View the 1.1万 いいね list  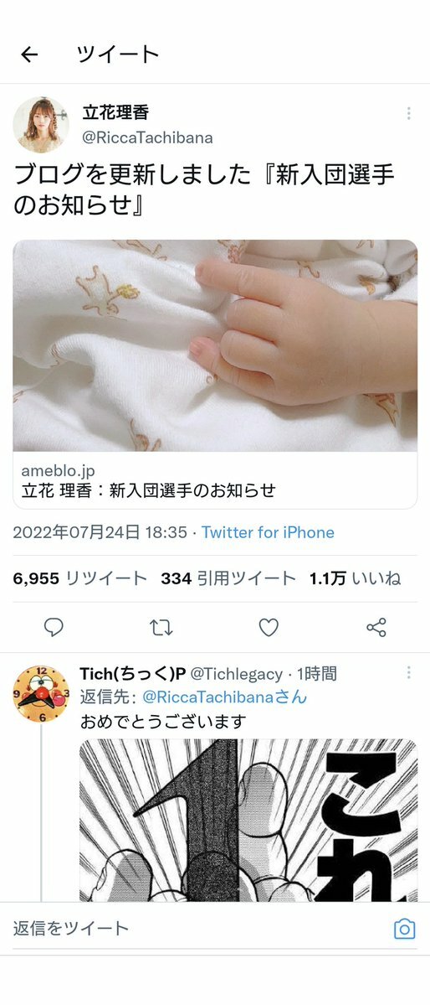click(356, 578)
